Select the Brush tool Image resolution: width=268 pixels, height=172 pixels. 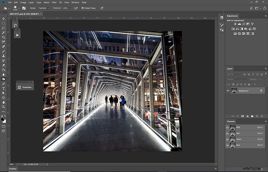(x=4, y=51)
